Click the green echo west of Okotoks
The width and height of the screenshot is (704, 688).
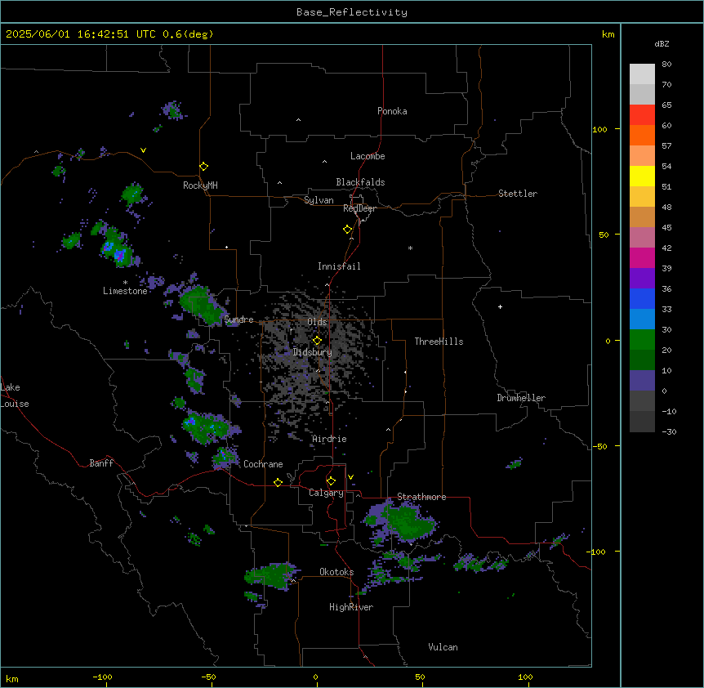coord(270,576)
